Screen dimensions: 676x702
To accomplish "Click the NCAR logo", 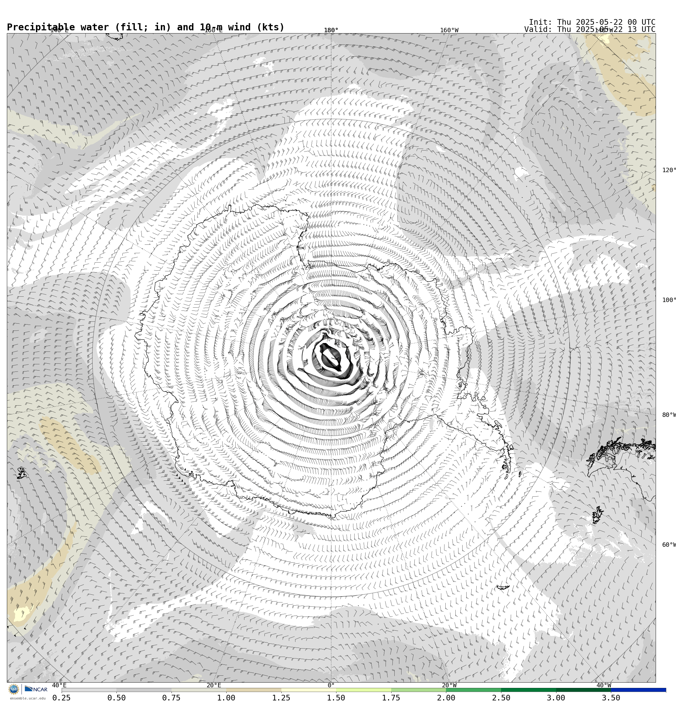I will point(36,689).
